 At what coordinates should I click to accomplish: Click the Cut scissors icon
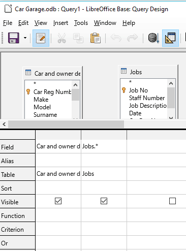pyautogui.click(x=61, y=38)
